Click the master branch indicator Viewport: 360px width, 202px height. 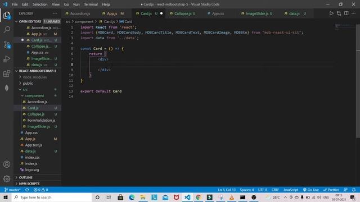12,190
